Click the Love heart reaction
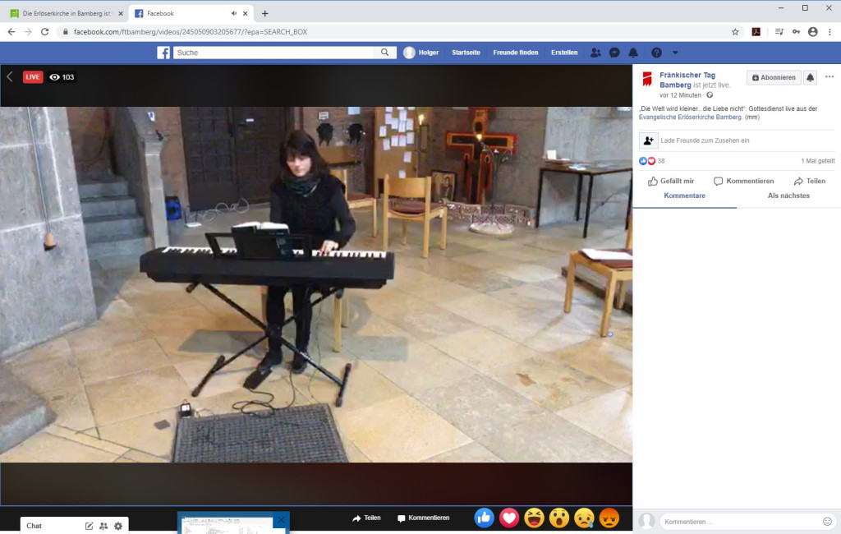 [509, 518]
